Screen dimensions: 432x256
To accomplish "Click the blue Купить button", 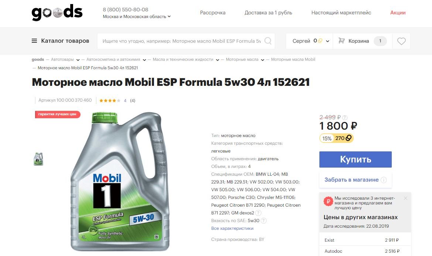I will 356,159.
